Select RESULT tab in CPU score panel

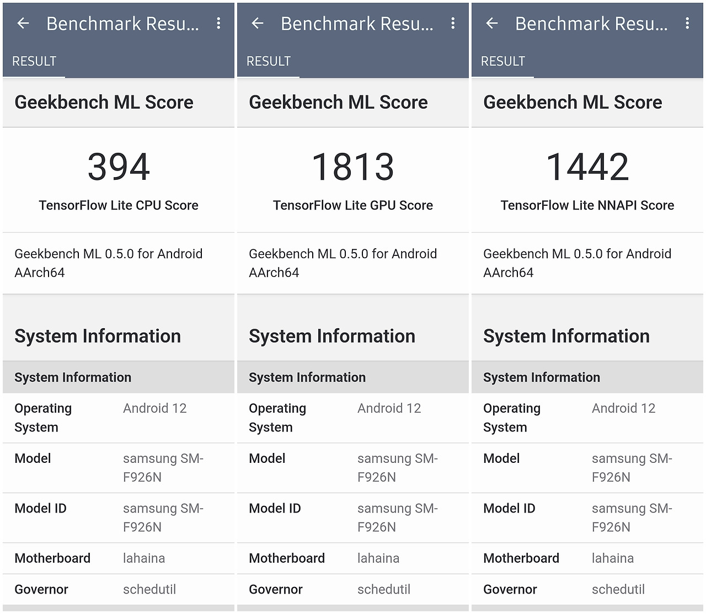click(34, 61)
